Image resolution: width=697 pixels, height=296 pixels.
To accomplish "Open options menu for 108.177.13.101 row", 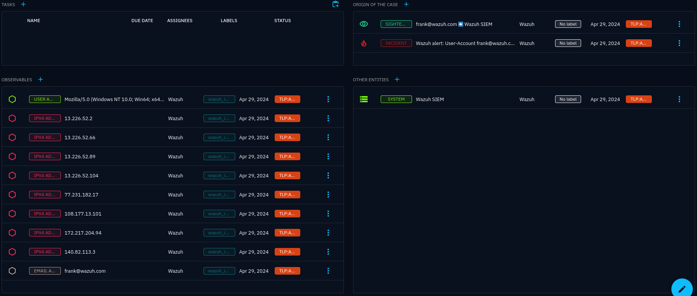I will click(328, 214).
